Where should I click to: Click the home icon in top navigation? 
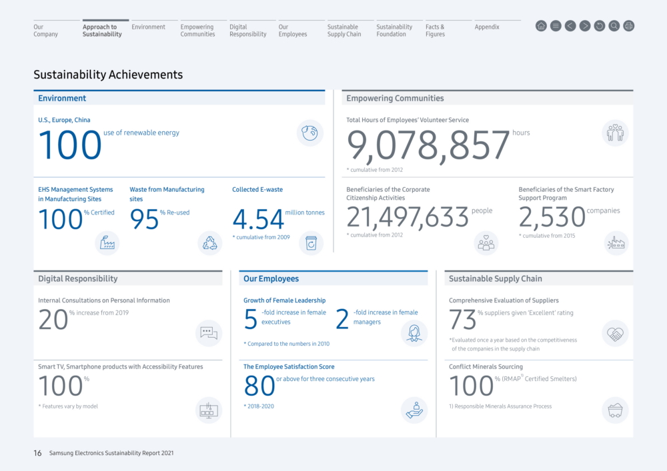tap(541, 26)
